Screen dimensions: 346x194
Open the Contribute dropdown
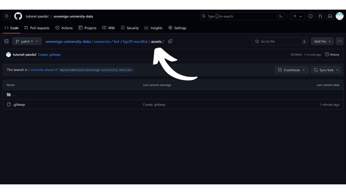pyautogui.click(x=291, y=70)
